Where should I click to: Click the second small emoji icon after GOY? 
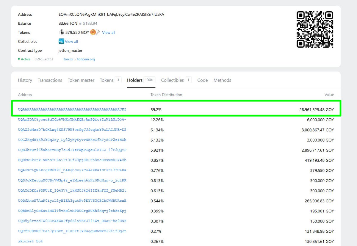coord(98,32)
